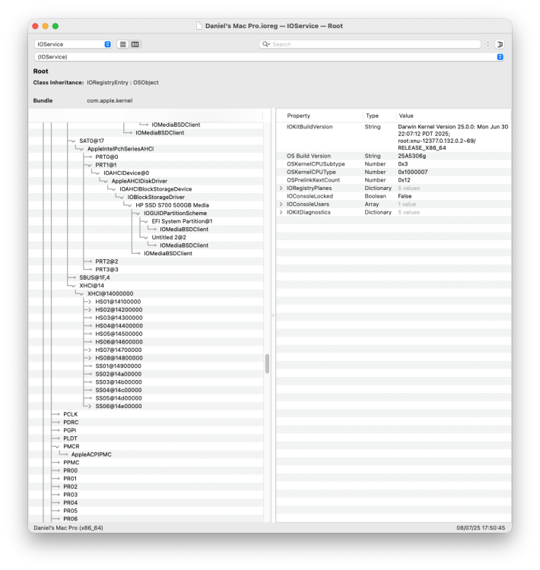Image resolution: width=540 pixels, height=570 pixels.
Task: Click the search result stepper arrows
Action: 488,44
